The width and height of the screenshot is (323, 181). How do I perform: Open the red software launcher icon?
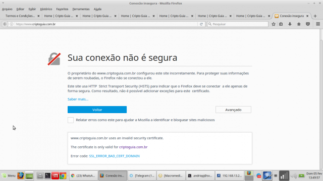pyautogui.click(x=55, y=175)
